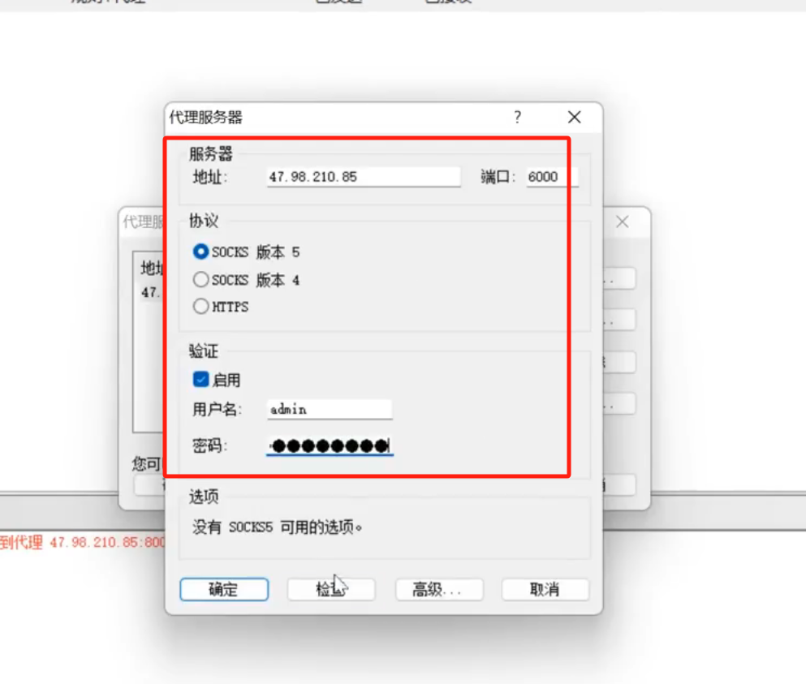Viewport: 806px width, 684px height.
Task: Click the 用户名 field containing admin
Action: (x=330, y=410)
